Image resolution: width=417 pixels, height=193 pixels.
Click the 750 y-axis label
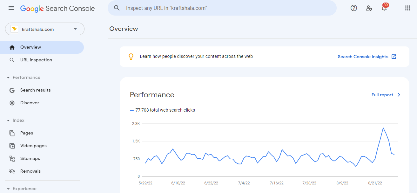coord(136,159)
